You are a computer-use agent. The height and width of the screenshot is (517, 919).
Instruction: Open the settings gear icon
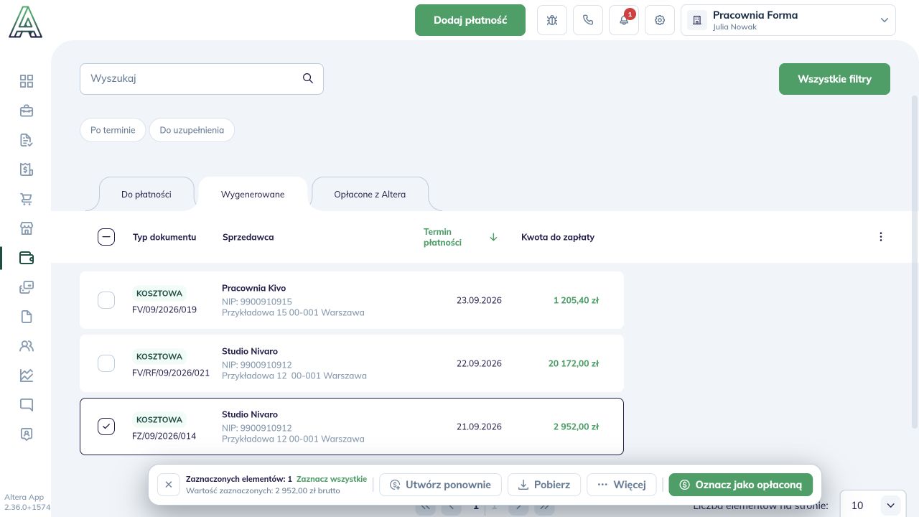pyautogui.click(x=660, y=20)
